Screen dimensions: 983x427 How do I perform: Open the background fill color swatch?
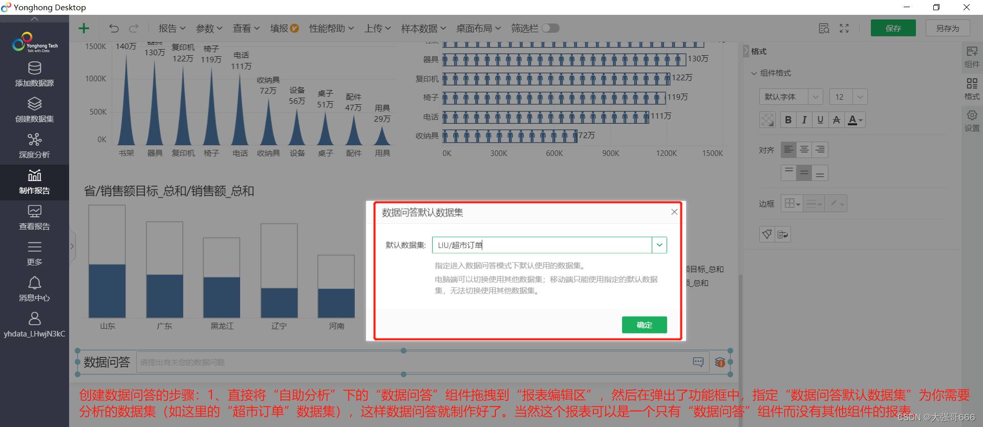coord(767,120)
